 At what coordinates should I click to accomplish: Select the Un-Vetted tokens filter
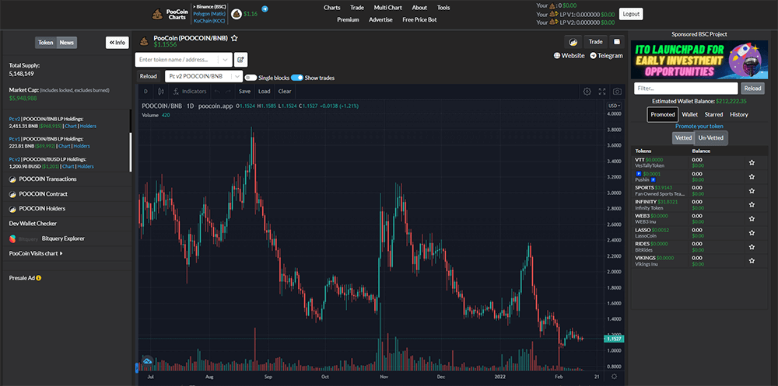pos(711,137)
